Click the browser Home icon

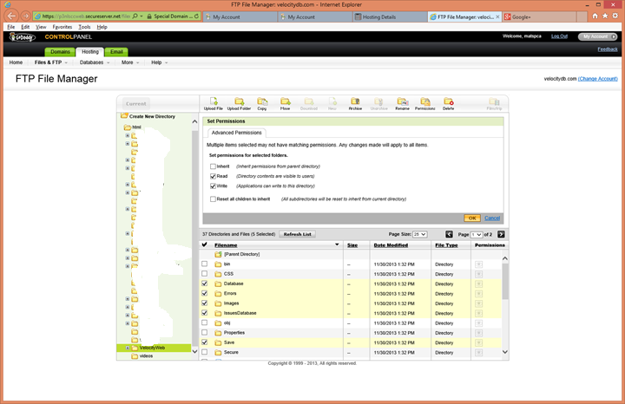click(x=595, y=16)
